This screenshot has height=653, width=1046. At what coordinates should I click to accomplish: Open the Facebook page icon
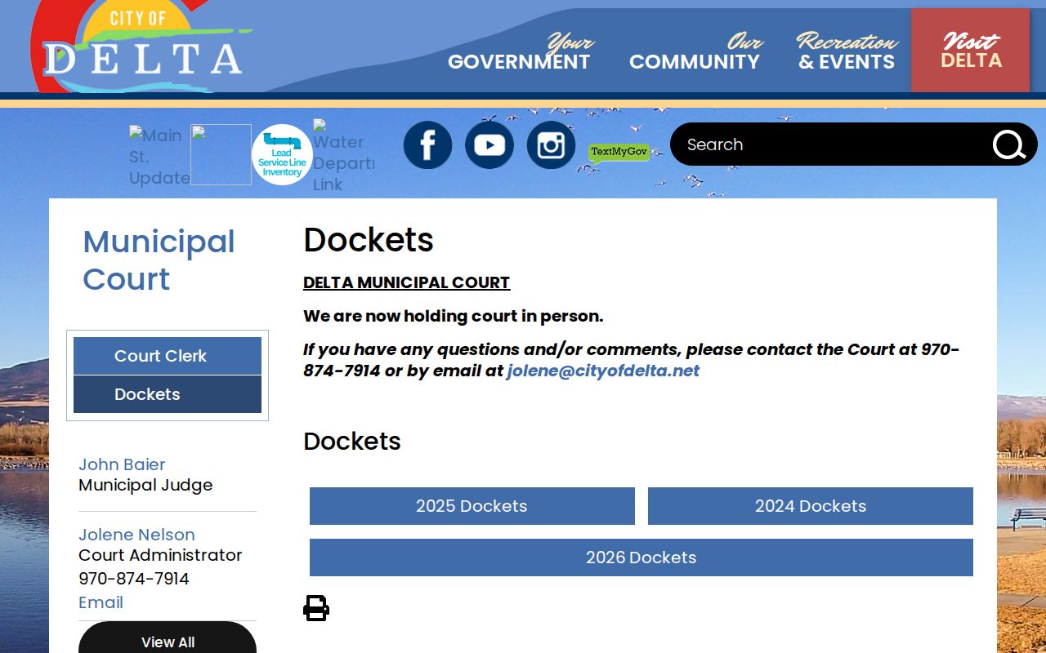[x=427, y=145]
